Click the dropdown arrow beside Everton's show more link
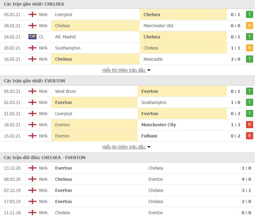Screen dimensions: 255x217 pos(149,147)
